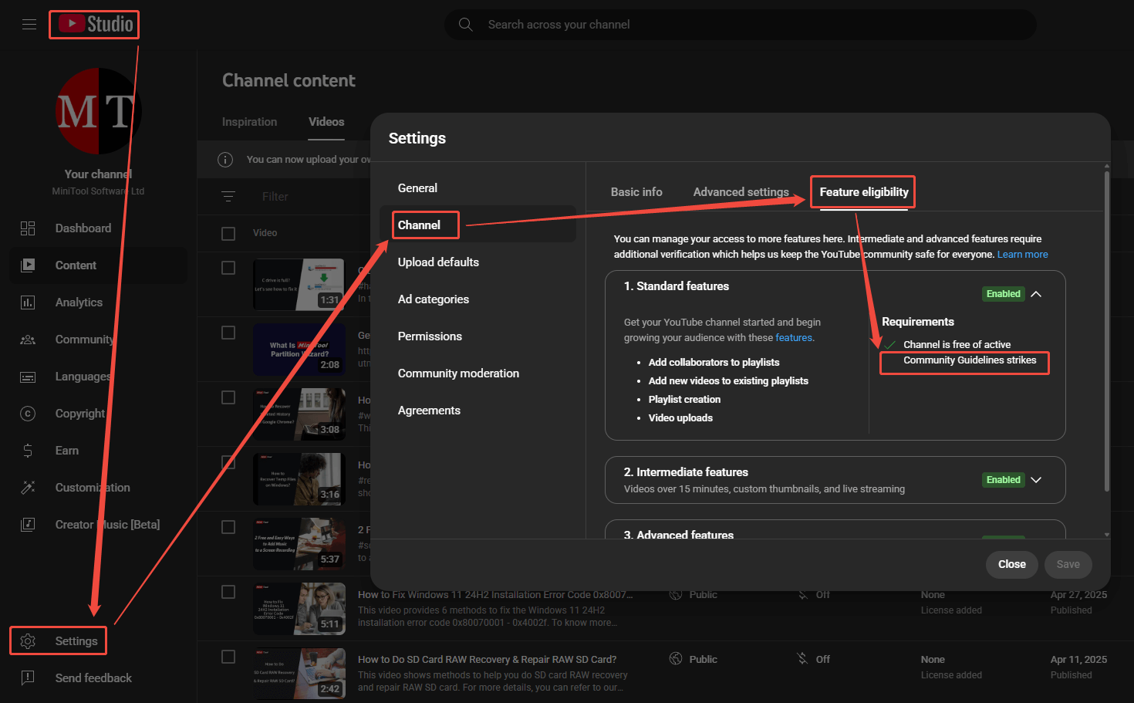This screenshot has width=1134, height=703.
Task: Select the Copyright sidebar icon
Action: 28,413
